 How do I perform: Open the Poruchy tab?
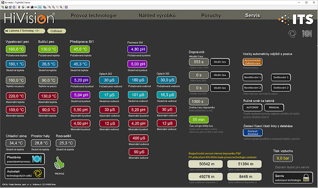(211, 15)
